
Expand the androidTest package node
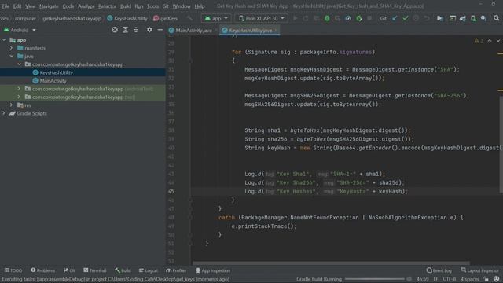click(x=19, y=89)
